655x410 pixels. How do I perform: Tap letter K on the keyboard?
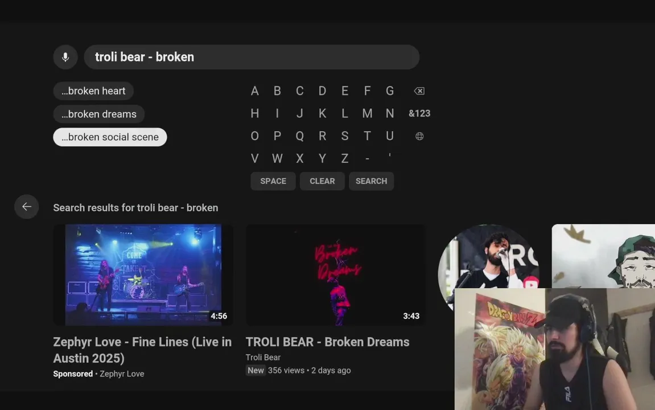[x=322, y=113]
